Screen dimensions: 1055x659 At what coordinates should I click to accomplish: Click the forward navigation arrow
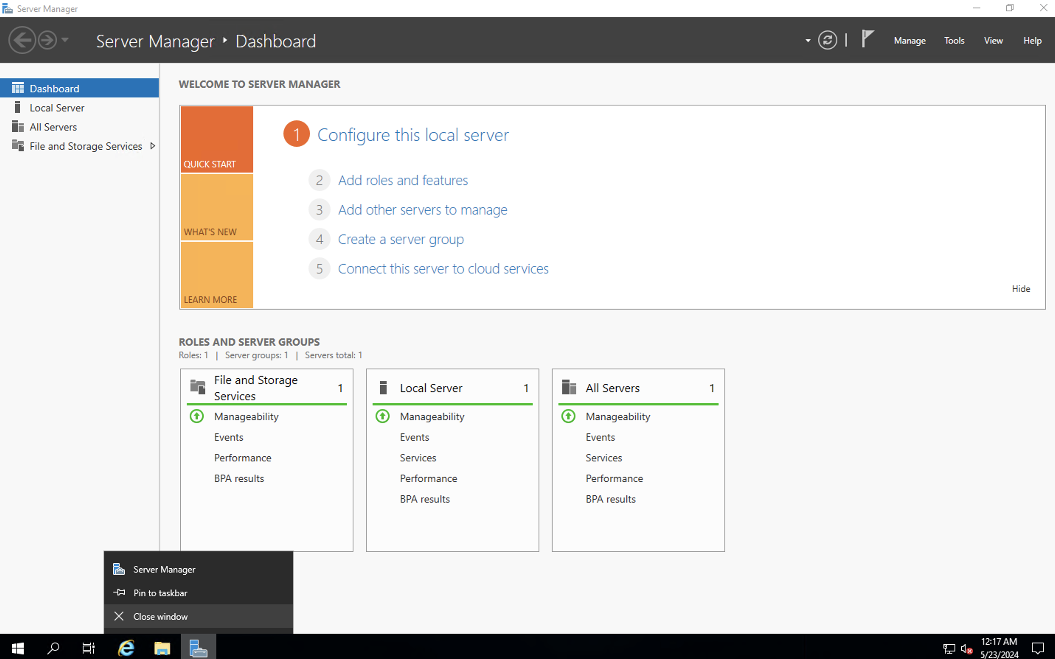tap(47, 40)
